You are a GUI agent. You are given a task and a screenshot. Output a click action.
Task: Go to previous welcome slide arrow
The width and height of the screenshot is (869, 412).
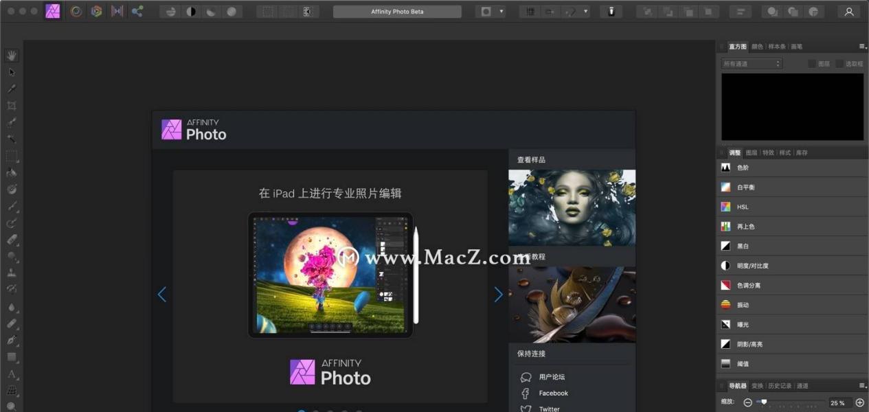coord(162,295)
